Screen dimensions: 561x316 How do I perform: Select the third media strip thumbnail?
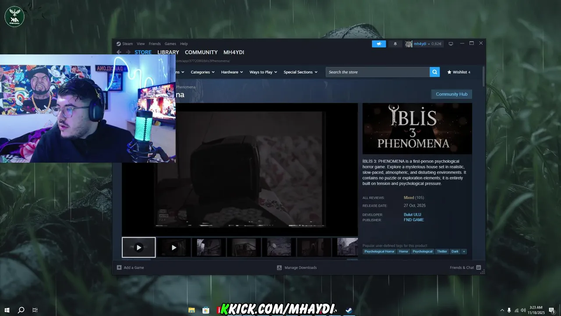[209, 248]
